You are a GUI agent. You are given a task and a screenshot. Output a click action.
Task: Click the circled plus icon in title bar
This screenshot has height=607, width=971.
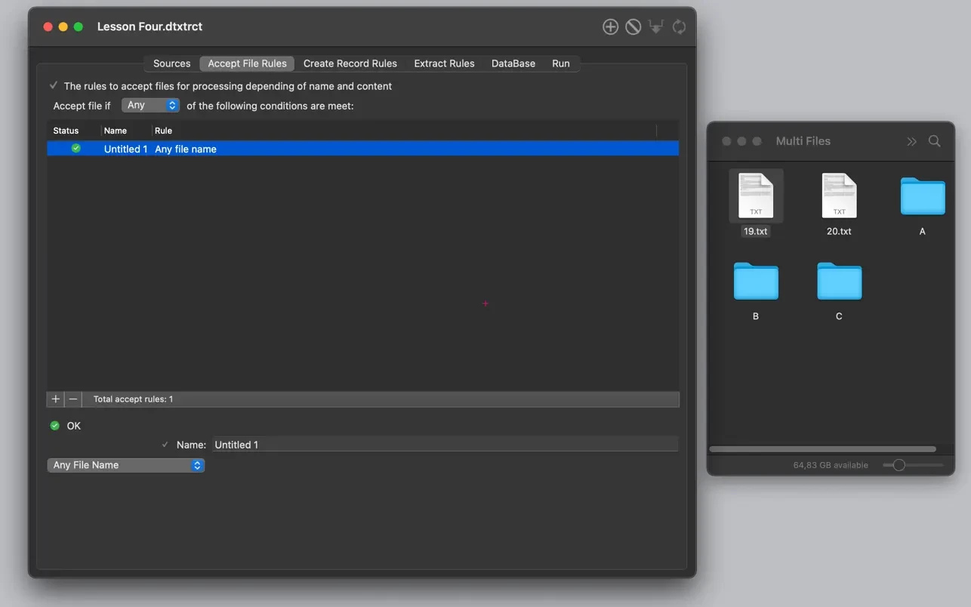pyautogui.click(x=610, y=27)
